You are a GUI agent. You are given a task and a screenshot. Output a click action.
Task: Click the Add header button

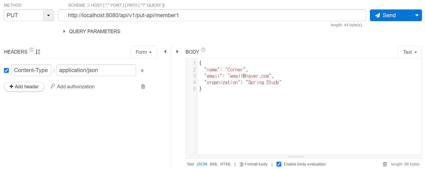click(x=24, y=86)
